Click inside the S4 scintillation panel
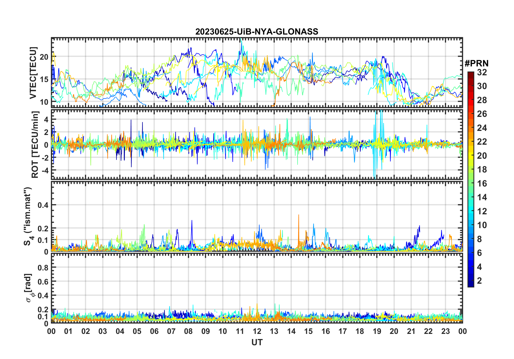This screenshot has width=514, height=359. click(x=257, y=216)
